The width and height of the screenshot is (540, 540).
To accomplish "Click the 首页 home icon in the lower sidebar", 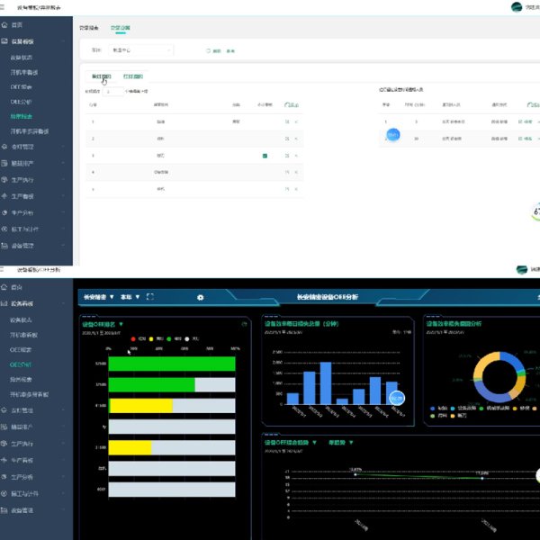I will [5, 286].
